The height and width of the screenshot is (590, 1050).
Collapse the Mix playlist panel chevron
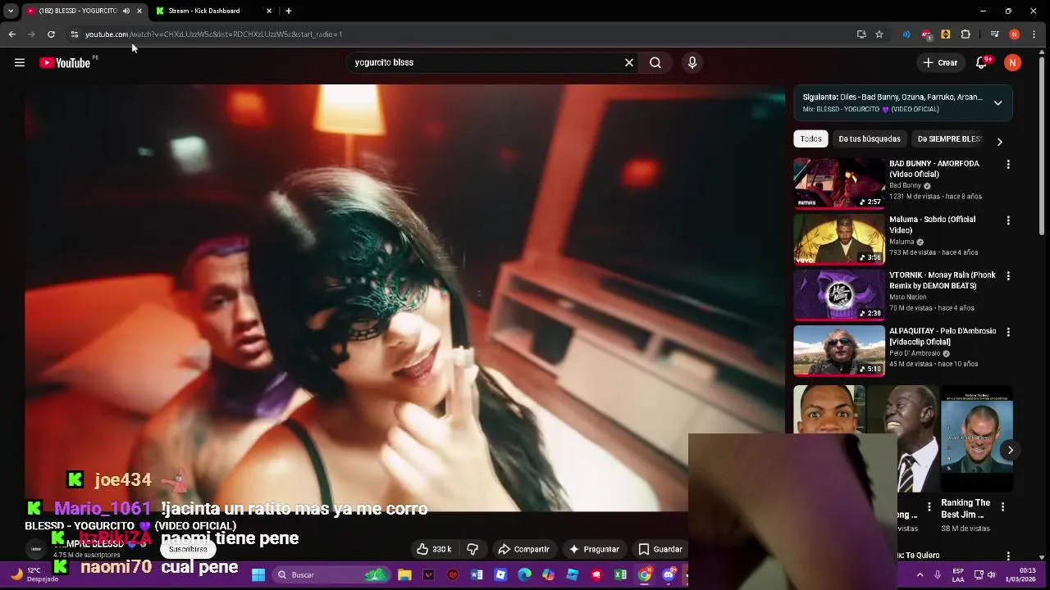[997, 103]
